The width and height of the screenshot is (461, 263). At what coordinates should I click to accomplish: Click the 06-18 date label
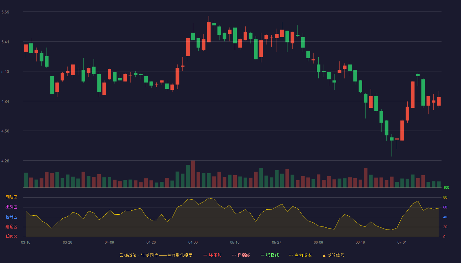360,242
